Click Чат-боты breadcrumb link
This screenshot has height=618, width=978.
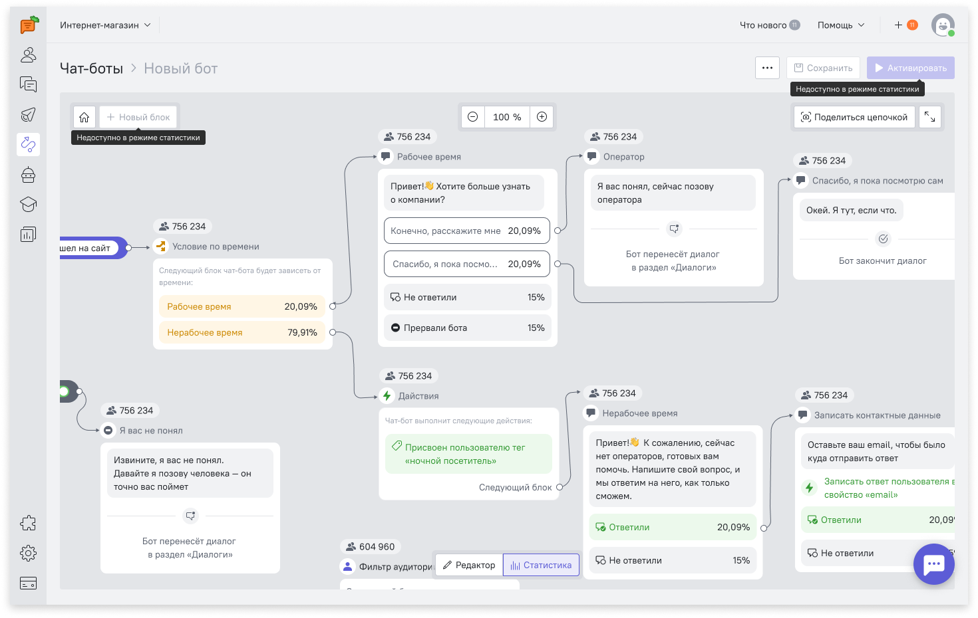point(91,68)
